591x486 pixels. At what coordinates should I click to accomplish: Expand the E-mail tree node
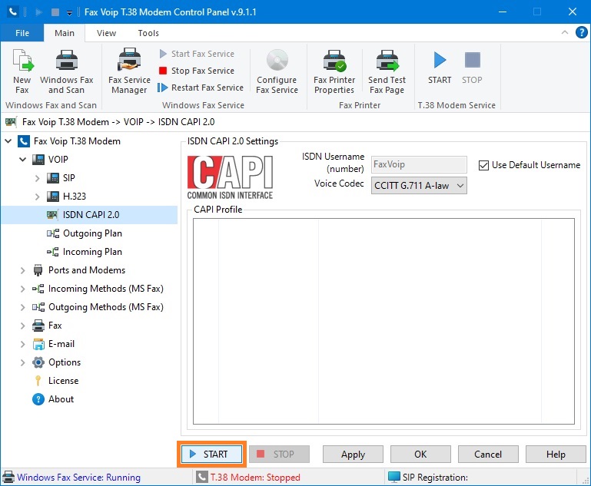pyautogui.click(x=22, y=344)
